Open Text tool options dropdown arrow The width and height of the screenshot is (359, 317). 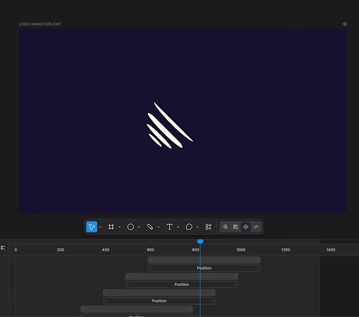pos(178,227)
